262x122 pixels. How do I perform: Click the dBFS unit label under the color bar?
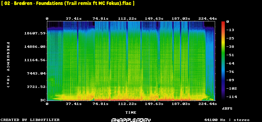click(227, 109)
